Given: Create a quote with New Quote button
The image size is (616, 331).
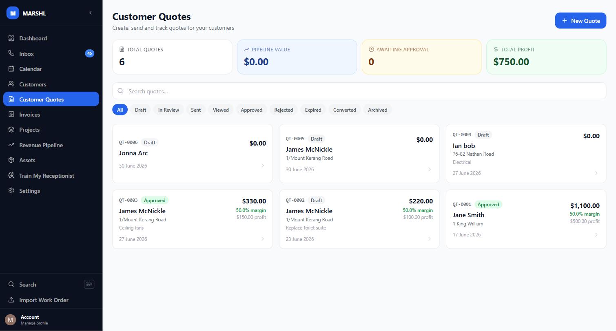Looking at the screenshot, I should click(581, 20).
